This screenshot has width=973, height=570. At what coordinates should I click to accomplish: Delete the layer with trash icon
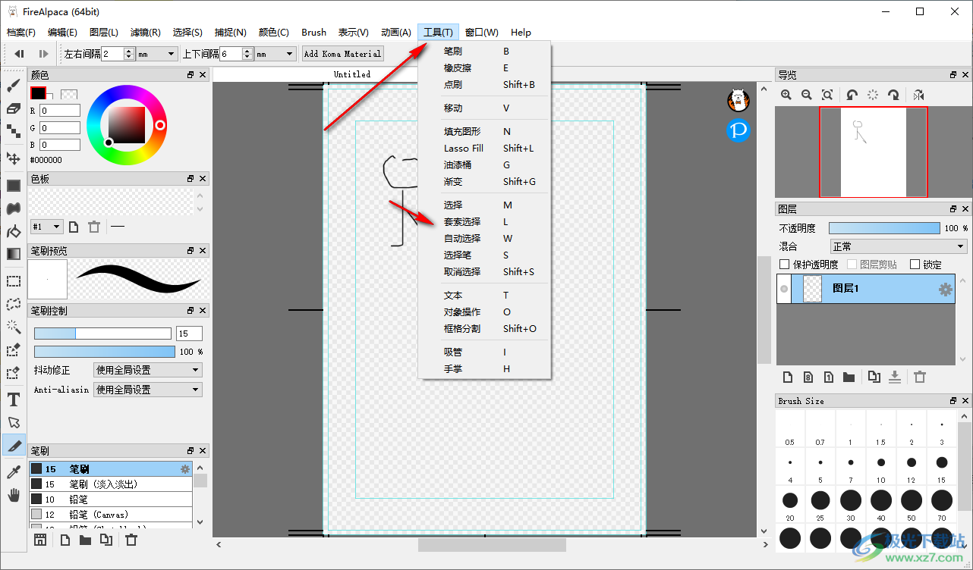tap(920, 377)
